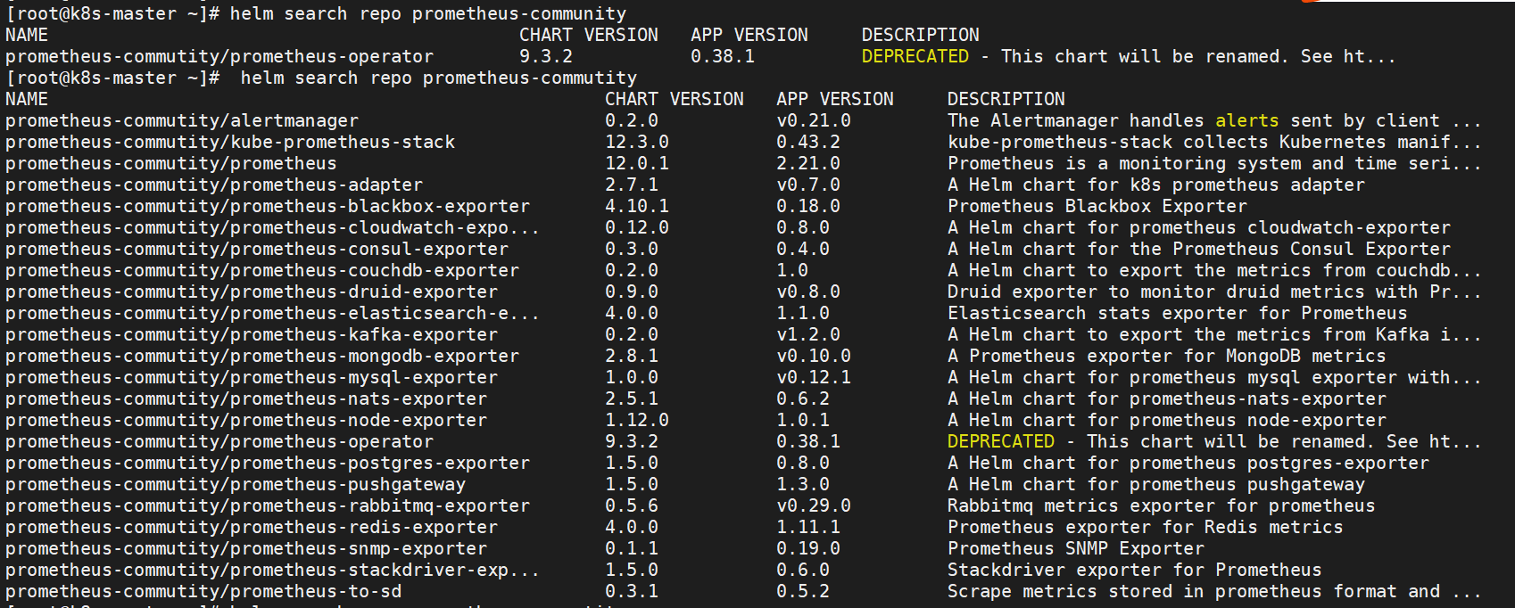This screenshot has height=608, width=1515.
Task: Click the second command 'helm search repo prometheus-commutity'
Action: [x=439, y=78]
